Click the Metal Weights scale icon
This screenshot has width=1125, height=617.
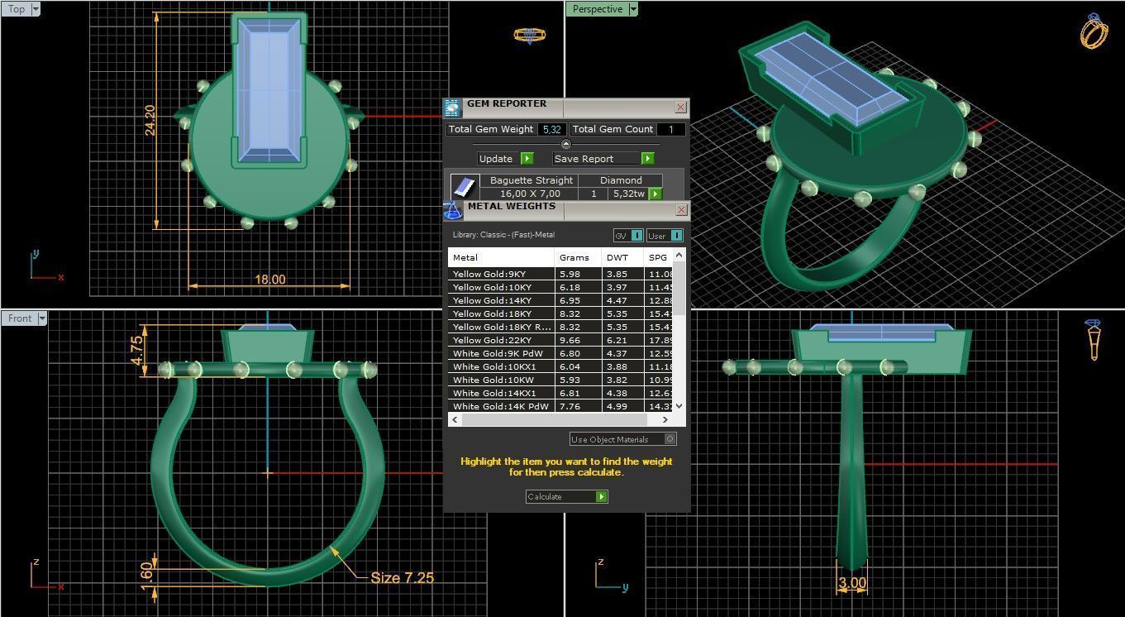pyautogui.click(x=452, y=211)
